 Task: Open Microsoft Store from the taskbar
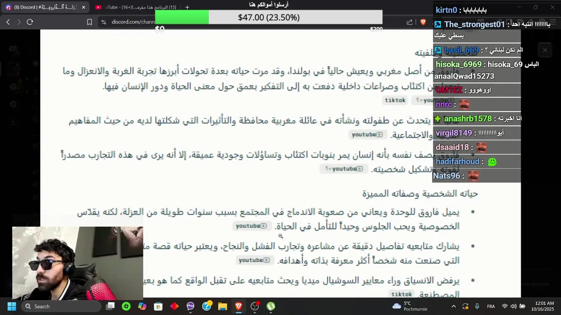click(x=158, y=306)
